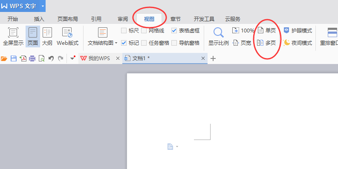Open the 开始 (Home) tab

[x=13, y=19]
